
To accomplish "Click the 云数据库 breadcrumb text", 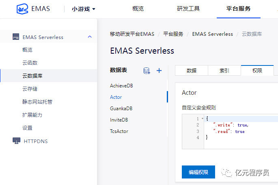I will (x=252, y=34).
